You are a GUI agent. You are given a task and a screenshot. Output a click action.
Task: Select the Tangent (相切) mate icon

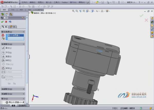click(3, 60)
